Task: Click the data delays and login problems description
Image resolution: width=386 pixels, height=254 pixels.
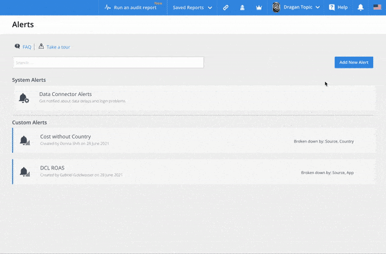Action: 82,101
